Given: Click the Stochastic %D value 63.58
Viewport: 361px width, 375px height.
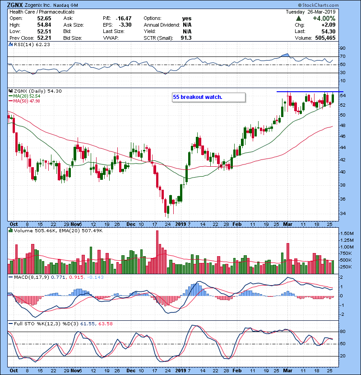Looking at the screenshot, I should pos(105,323).
